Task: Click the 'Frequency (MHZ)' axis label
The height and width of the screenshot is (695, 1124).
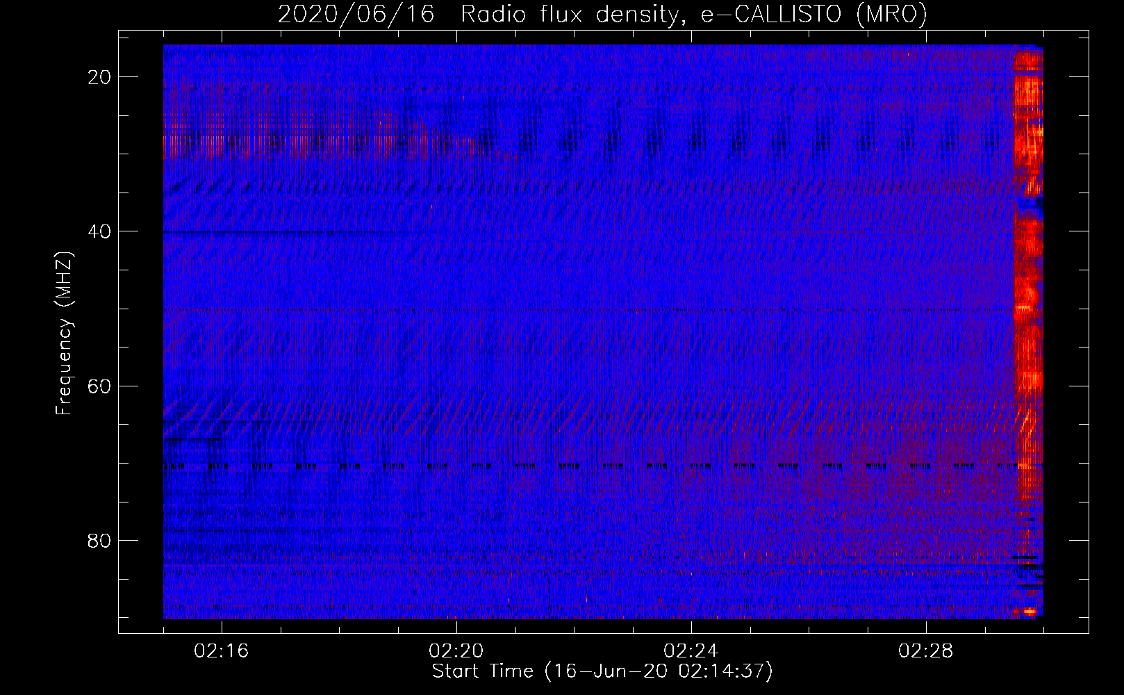Action: pyautogui.click(x=64, y=334)
